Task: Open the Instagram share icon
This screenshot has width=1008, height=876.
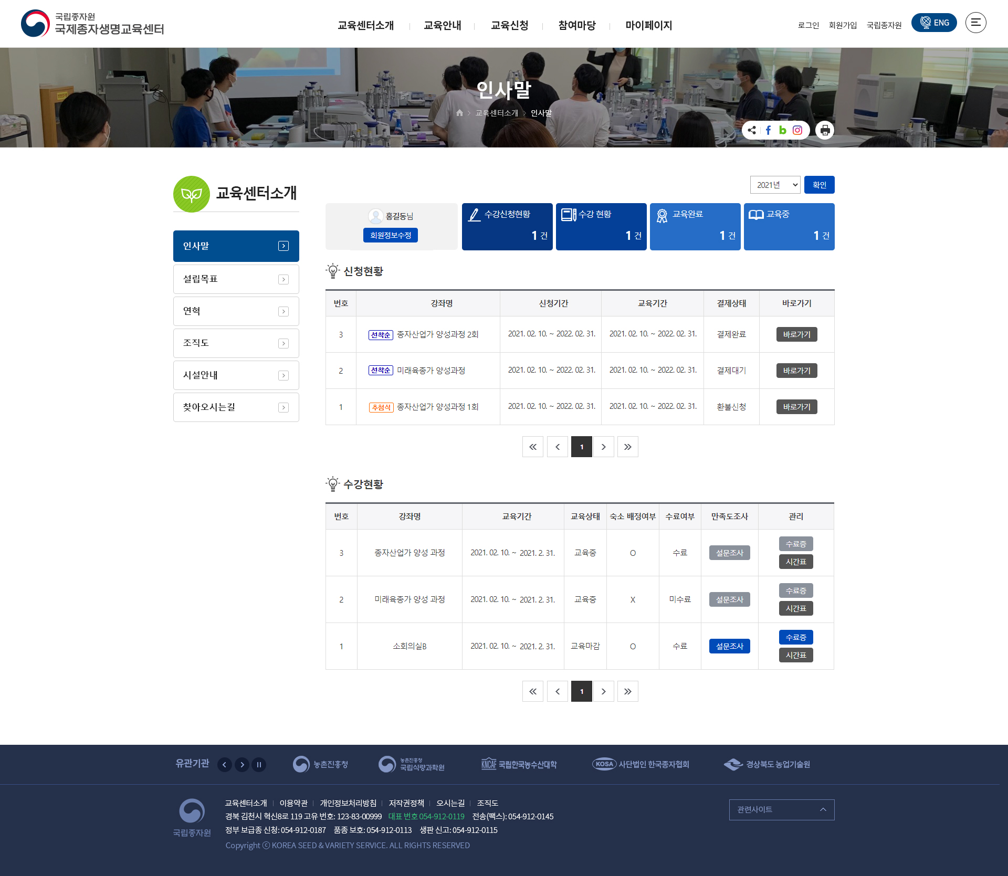Action: [797, 130]
